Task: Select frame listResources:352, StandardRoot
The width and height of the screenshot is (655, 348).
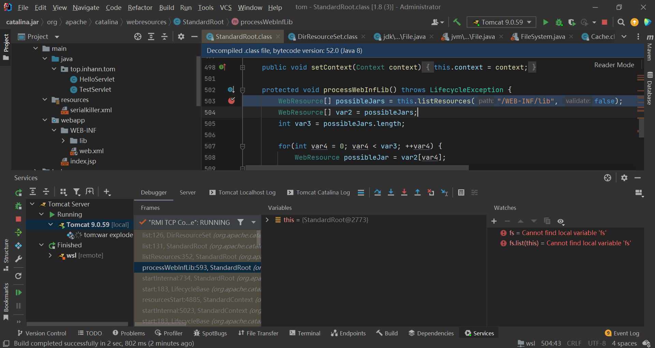Action: pos(198,257)
